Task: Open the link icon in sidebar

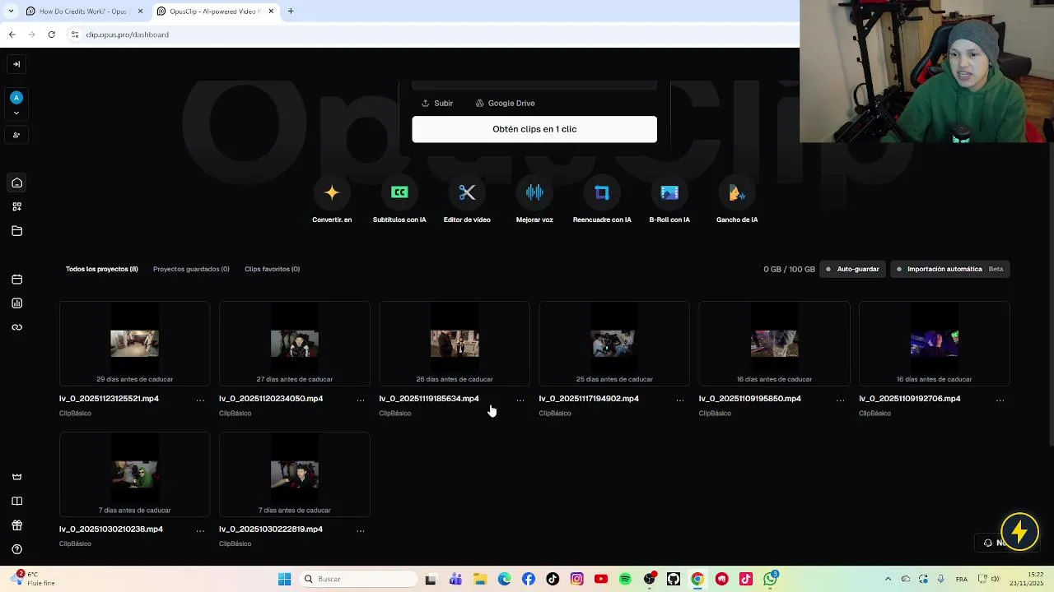Action: (16, 327)
